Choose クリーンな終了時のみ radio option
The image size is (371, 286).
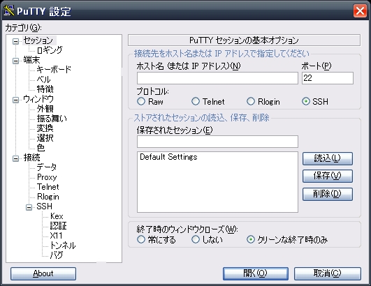point(251,239)
